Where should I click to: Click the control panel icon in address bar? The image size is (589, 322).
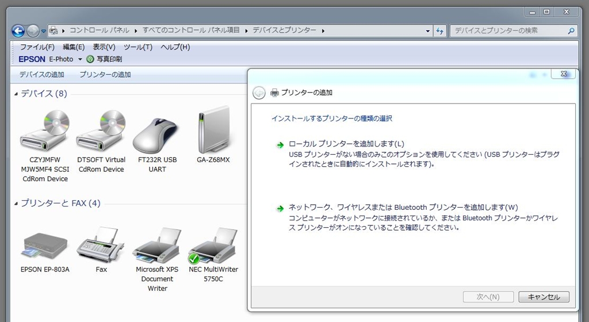[x=53, y=30]
